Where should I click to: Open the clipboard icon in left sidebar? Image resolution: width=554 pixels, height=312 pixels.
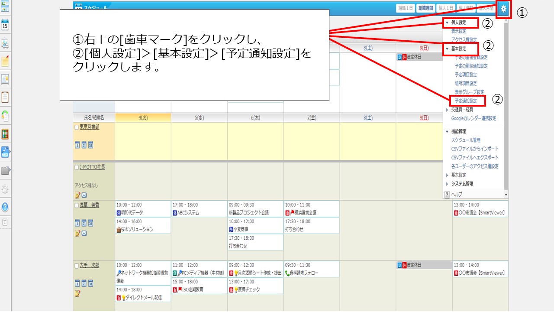coord(5,97)
